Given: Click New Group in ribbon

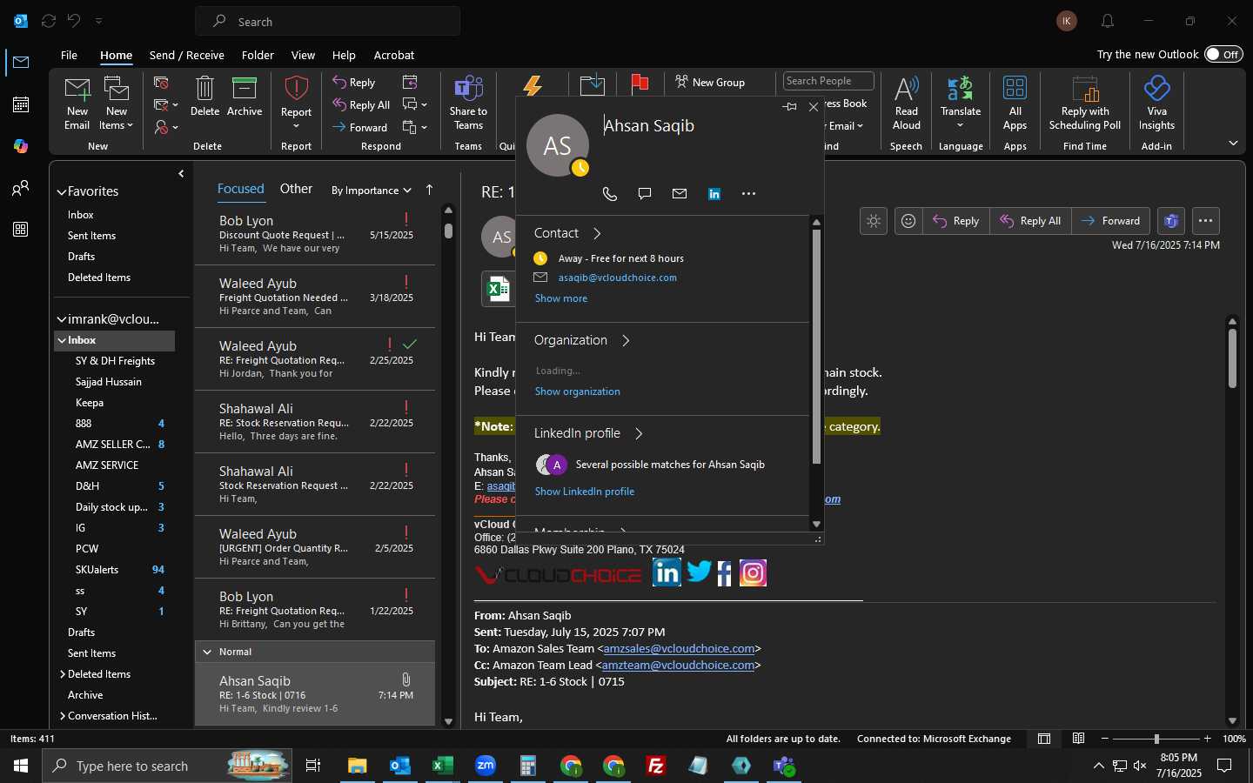Looking at the screenshot, I should click(x=710, y=82).
